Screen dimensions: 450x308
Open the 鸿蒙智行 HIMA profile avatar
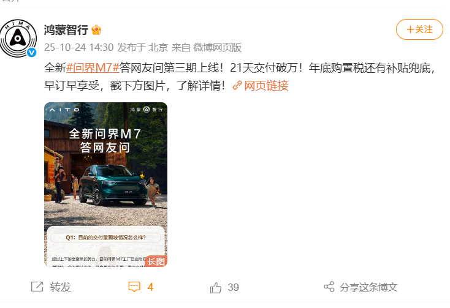(18, 38)
